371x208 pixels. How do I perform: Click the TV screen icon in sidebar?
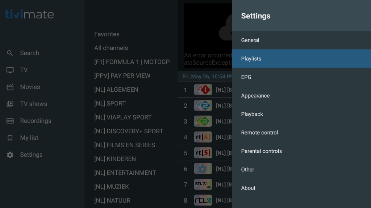tap(10, 70)
